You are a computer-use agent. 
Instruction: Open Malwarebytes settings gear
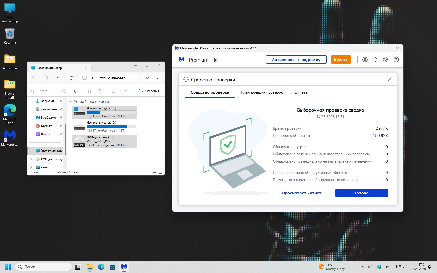[385, 60]
